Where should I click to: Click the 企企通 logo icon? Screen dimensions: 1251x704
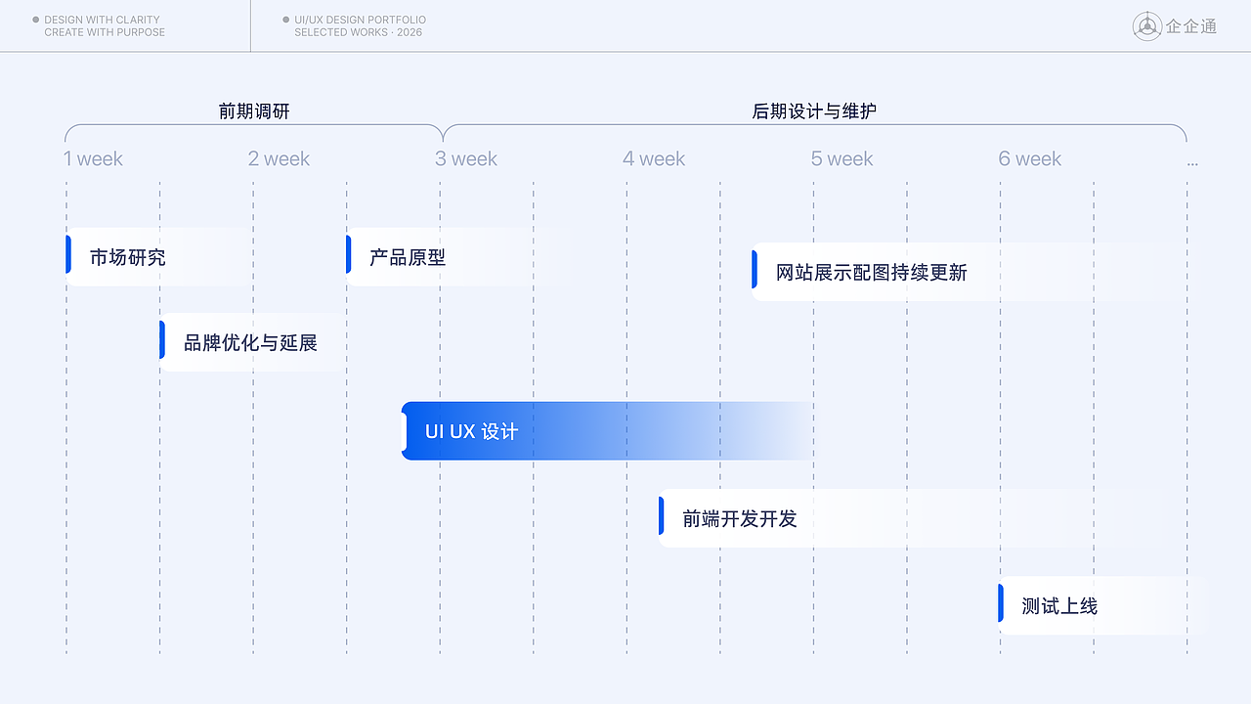click(1146, 26)
